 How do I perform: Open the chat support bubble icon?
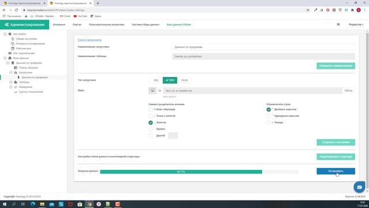coord(359,187)
